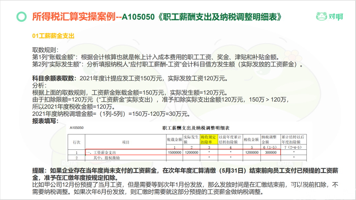Click the 01工薪薪金支出 heading
Image resolution: width=356 pixels, height=200 pixels.
(x=53, y=36)
